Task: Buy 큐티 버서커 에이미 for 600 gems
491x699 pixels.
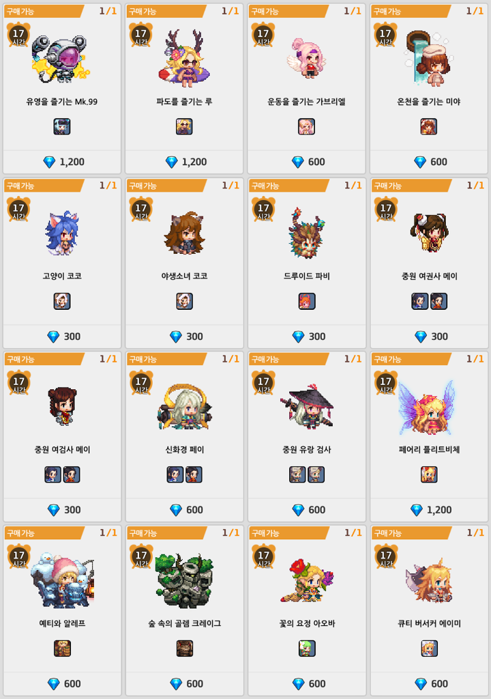Action: coord(431,683)
